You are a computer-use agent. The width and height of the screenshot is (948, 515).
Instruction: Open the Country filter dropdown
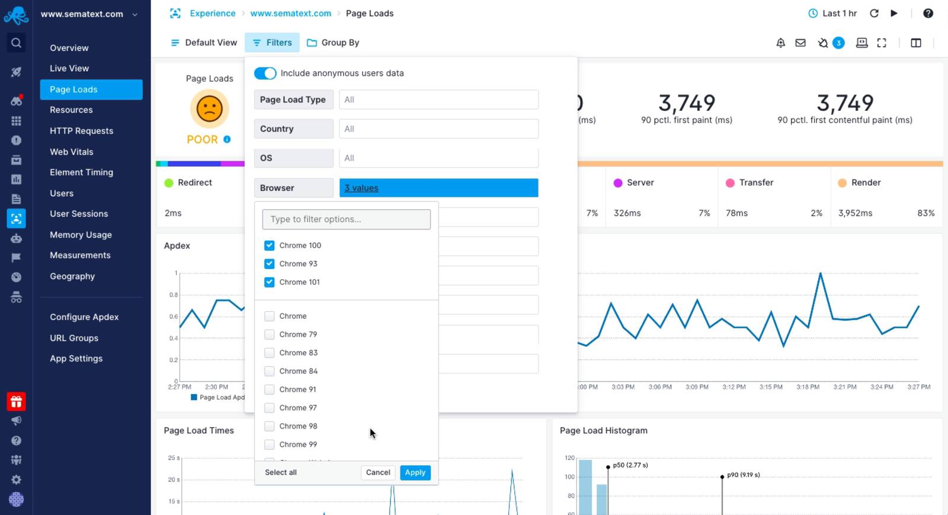coord(439,129)
